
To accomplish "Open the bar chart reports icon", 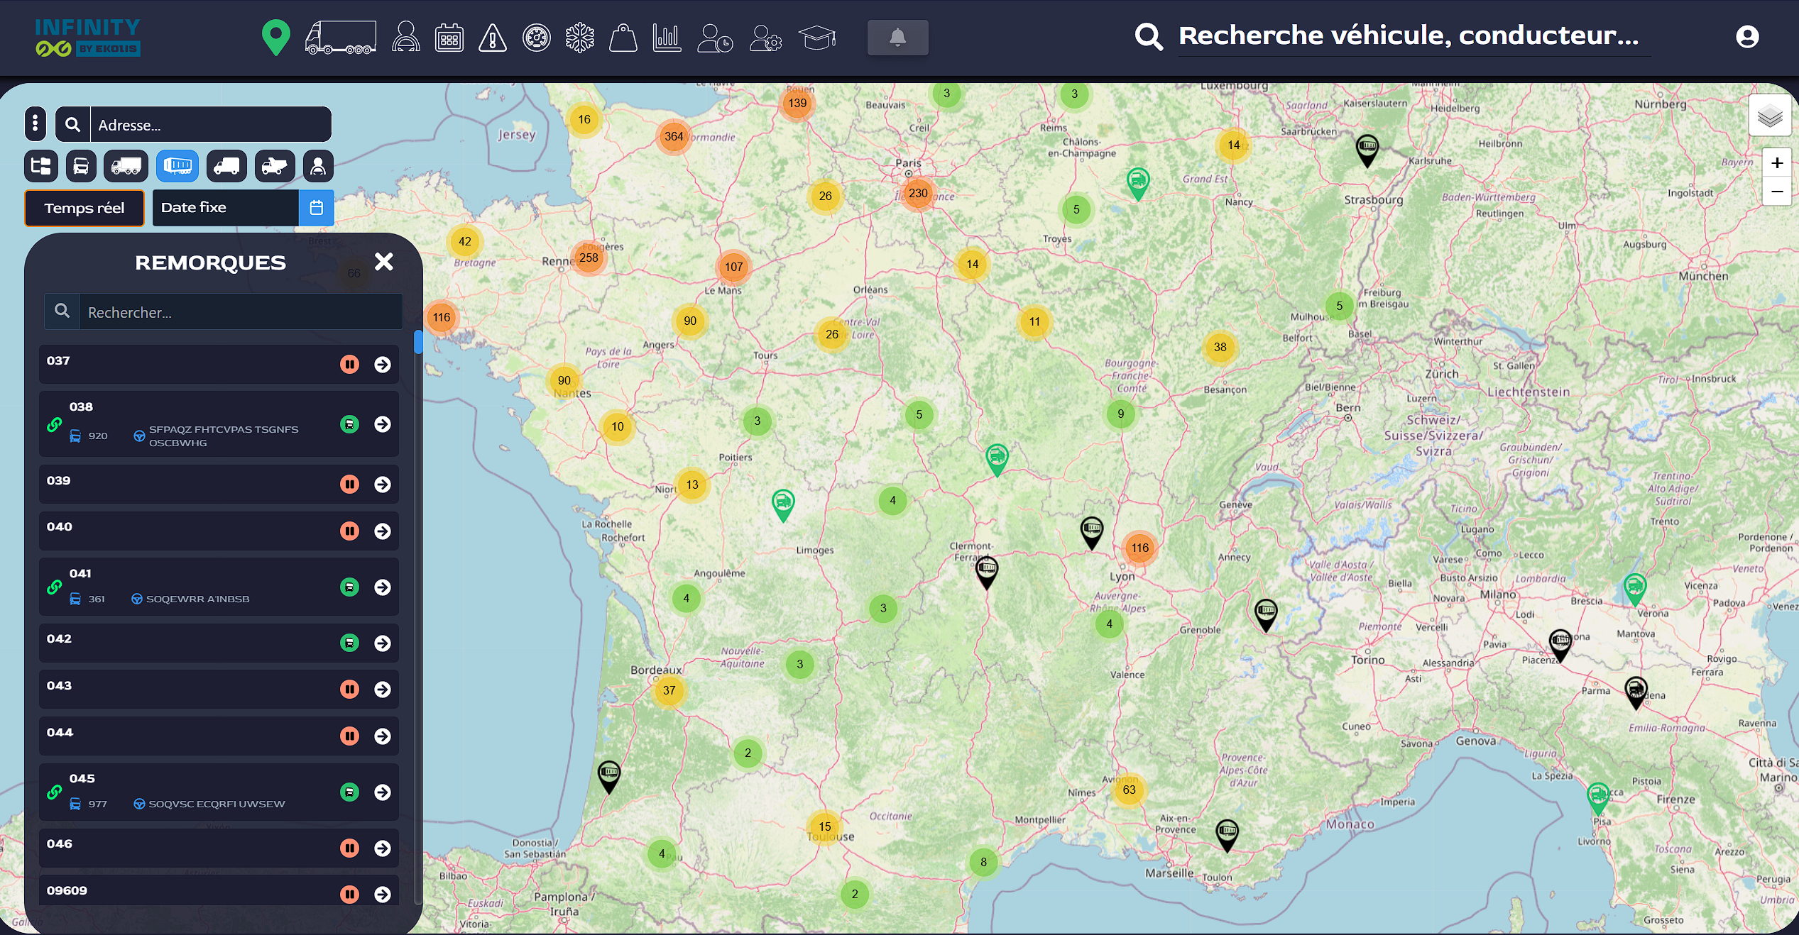I will pyautogui.click(x=667, y=38).
